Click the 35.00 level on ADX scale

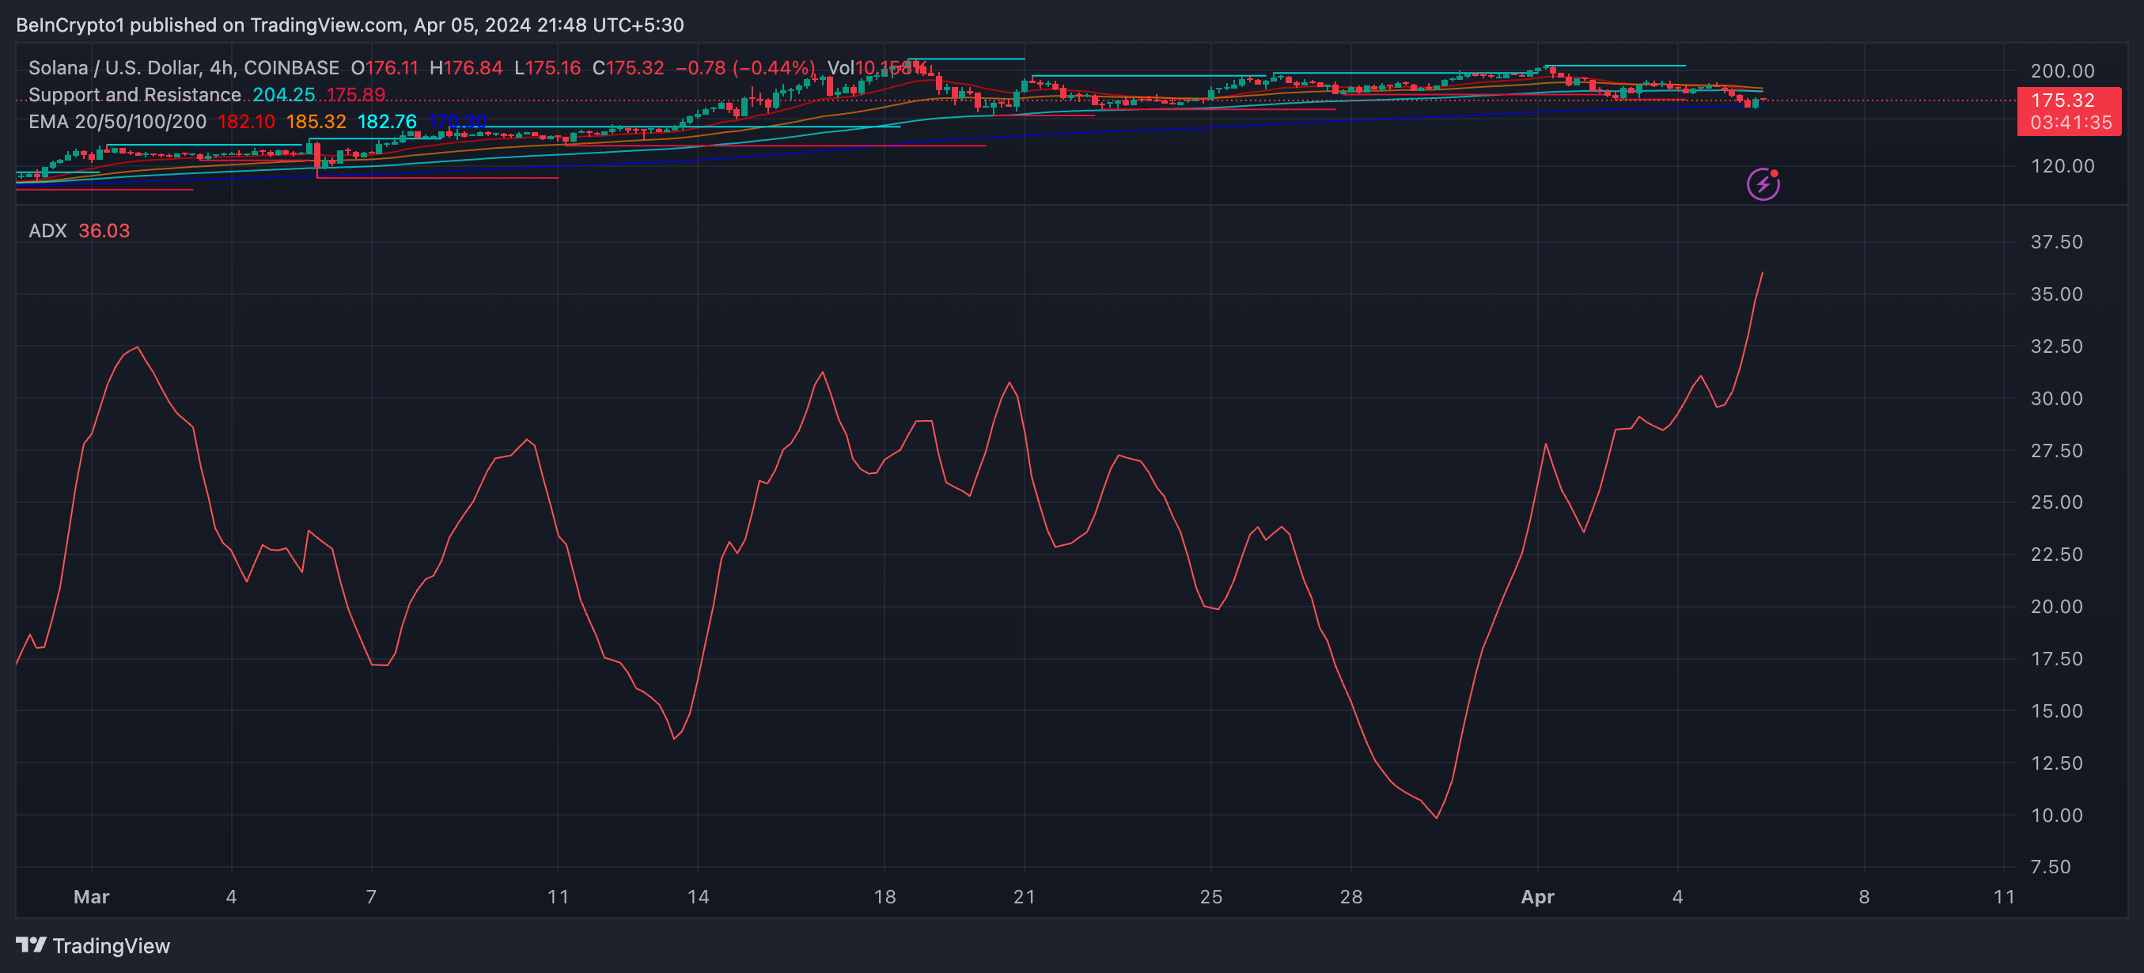click(2057, 293)
